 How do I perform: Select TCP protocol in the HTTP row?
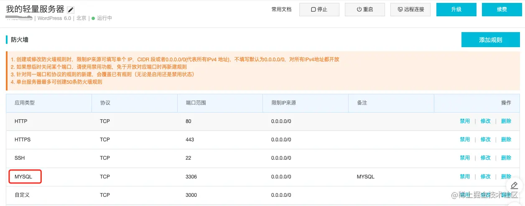pos(105,121)
